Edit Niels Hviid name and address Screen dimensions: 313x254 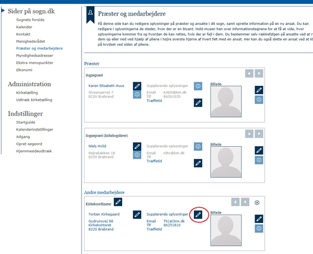pos(137,146)
